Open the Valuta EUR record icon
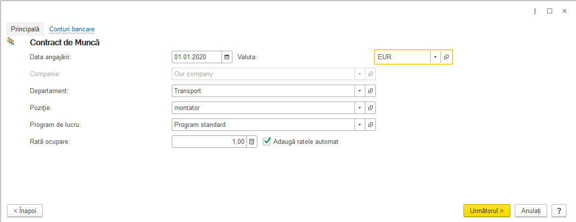 click(x=447, y=57)
